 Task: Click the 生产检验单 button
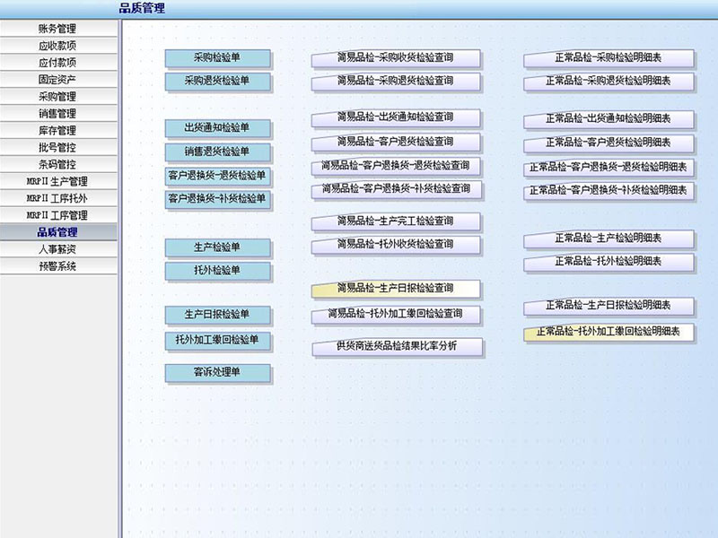[217, 247]
